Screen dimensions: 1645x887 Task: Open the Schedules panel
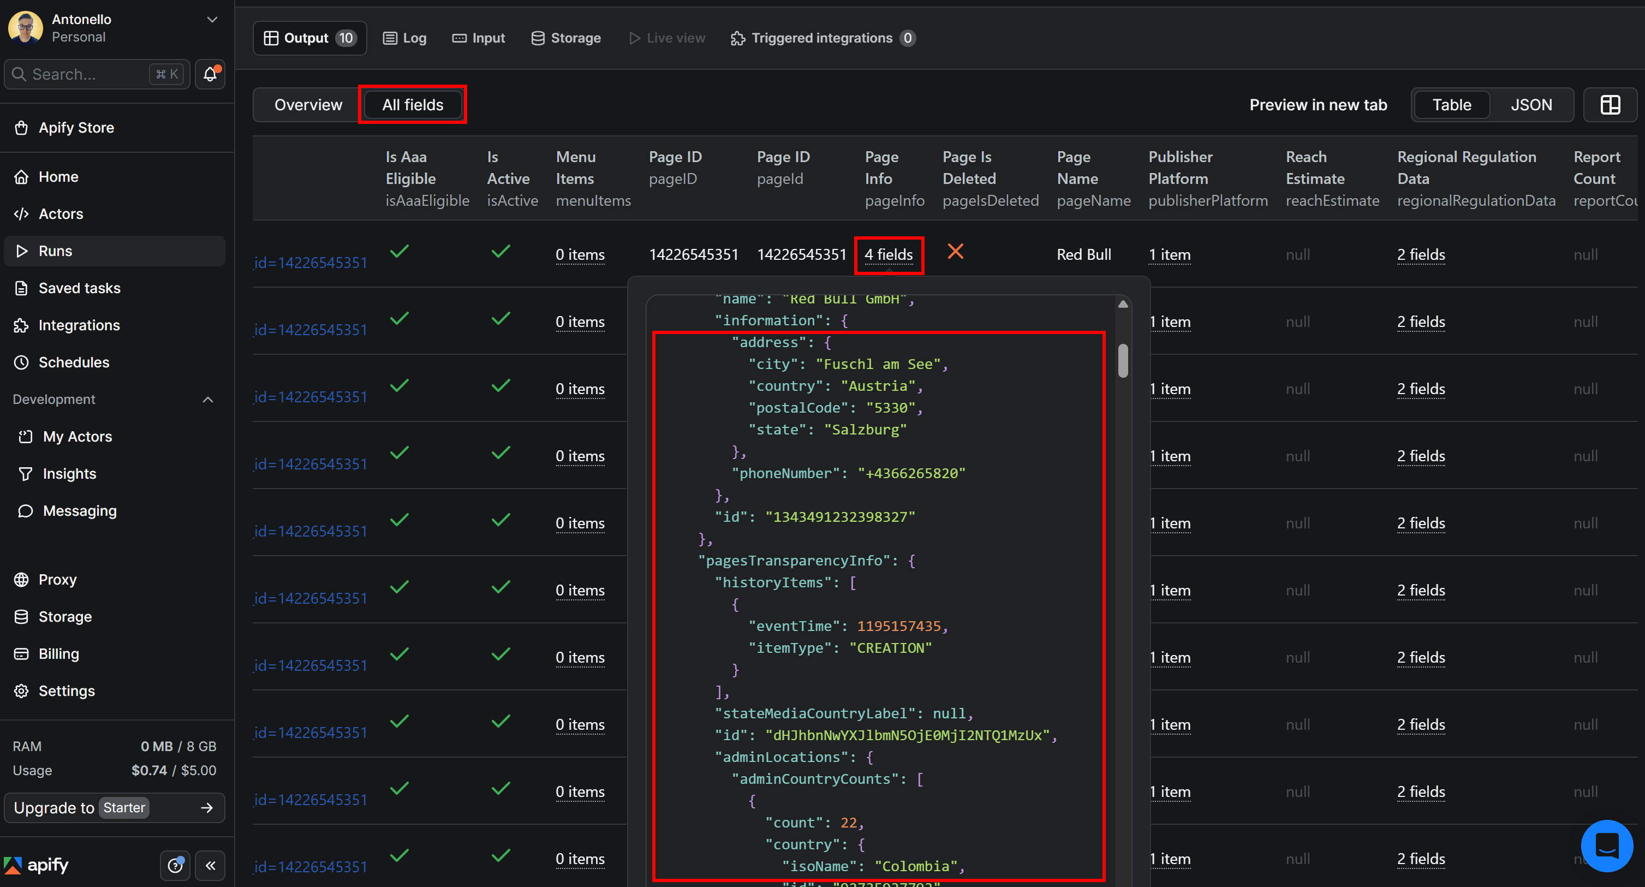tap(74, 362)
